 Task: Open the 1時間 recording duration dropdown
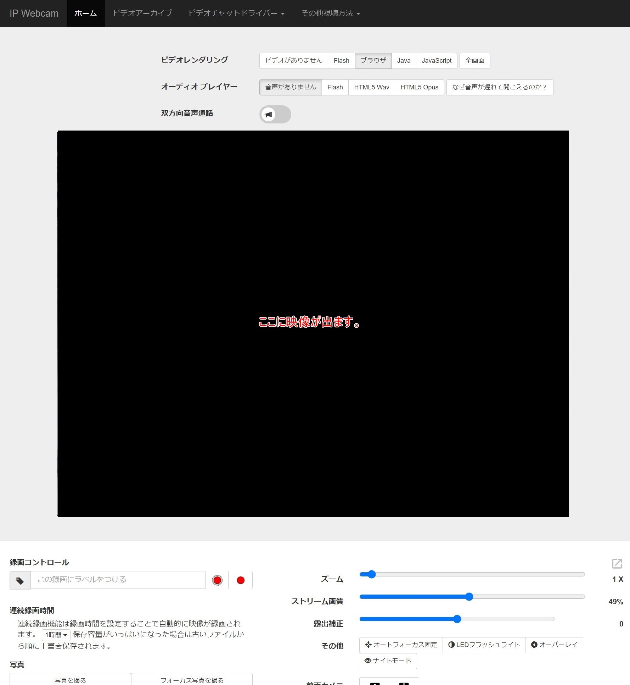coord(56,635)
